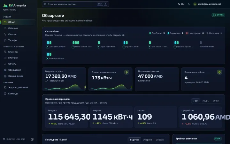This screenshot has height=144, width=230.
Task: Click search magnifier icon
Action: point(45,4)
